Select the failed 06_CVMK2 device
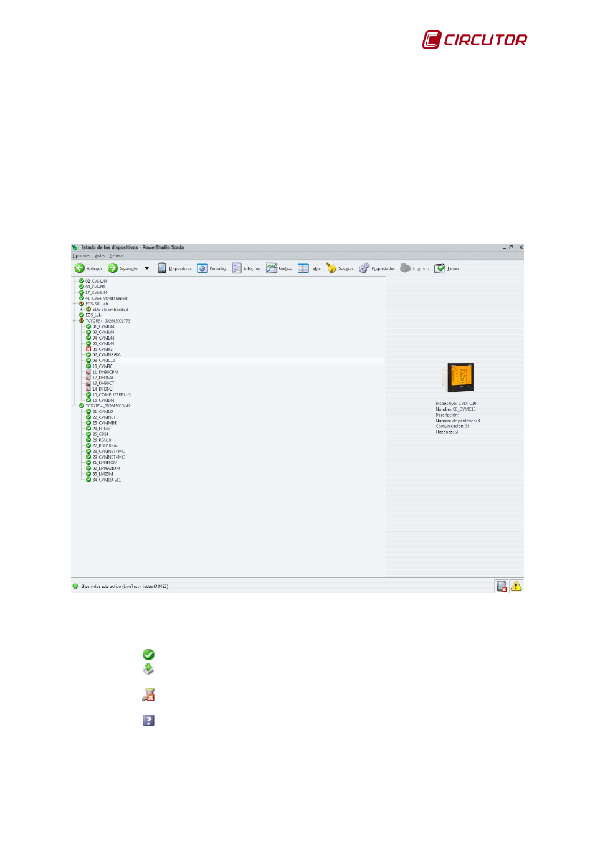The height and width of the screenshot is (841, 595). pyautogui.click(x=102, y=349)
